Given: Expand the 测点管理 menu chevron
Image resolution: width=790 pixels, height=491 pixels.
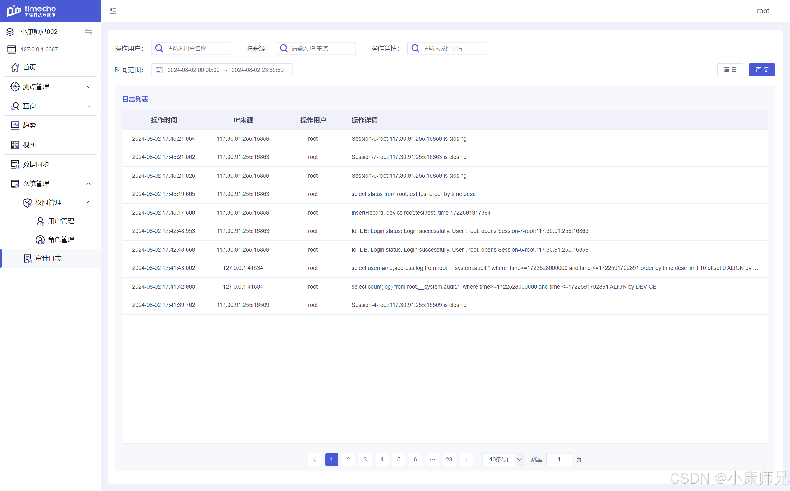Looking at the screenshot, I should point(89,87).
